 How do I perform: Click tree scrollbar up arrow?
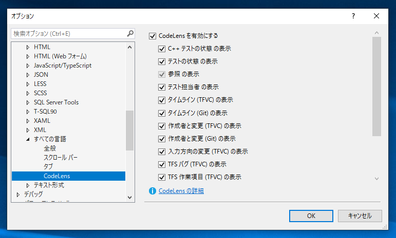pos(130,47)
